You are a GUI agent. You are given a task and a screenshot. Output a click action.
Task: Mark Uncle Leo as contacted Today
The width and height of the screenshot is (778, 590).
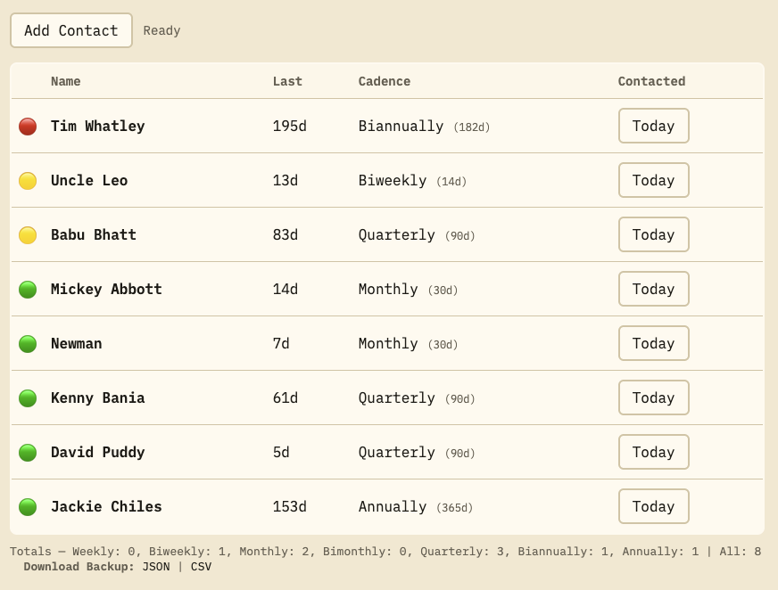pyautogui.click(x=653, y=180)
